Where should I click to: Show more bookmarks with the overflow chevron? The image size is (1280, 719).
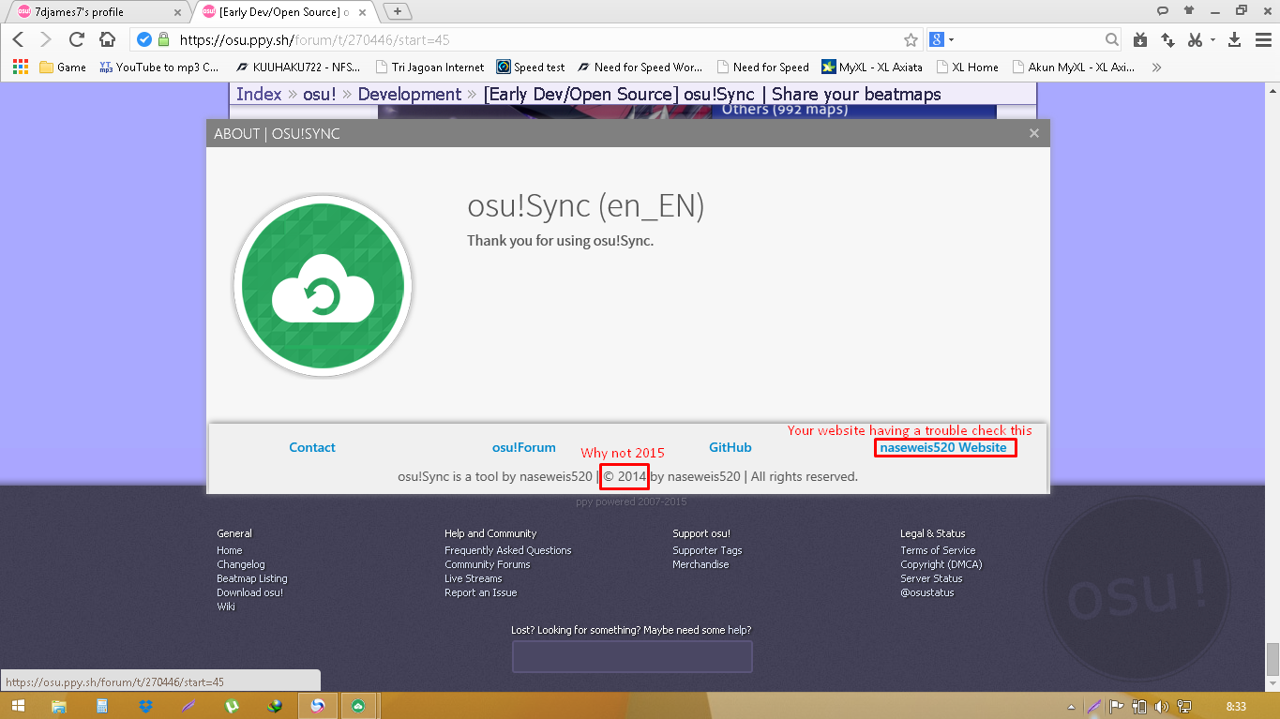[1156, 67]
